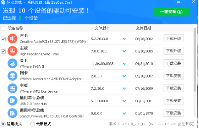199x128 pixels.
Task: Click the date 06/01/2001
Action: click(x=144, y=101)
